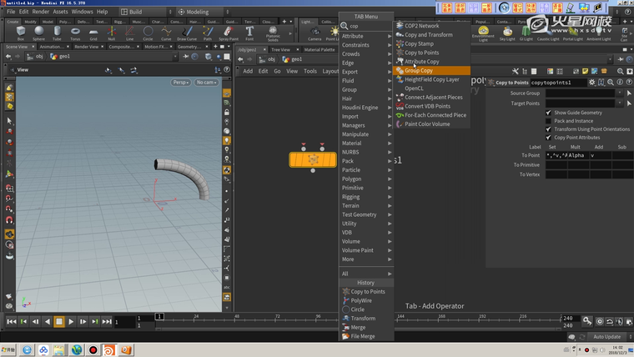Select the Sphere shelf tool
This screenshot has height=357, width=634.
point(39,33)
